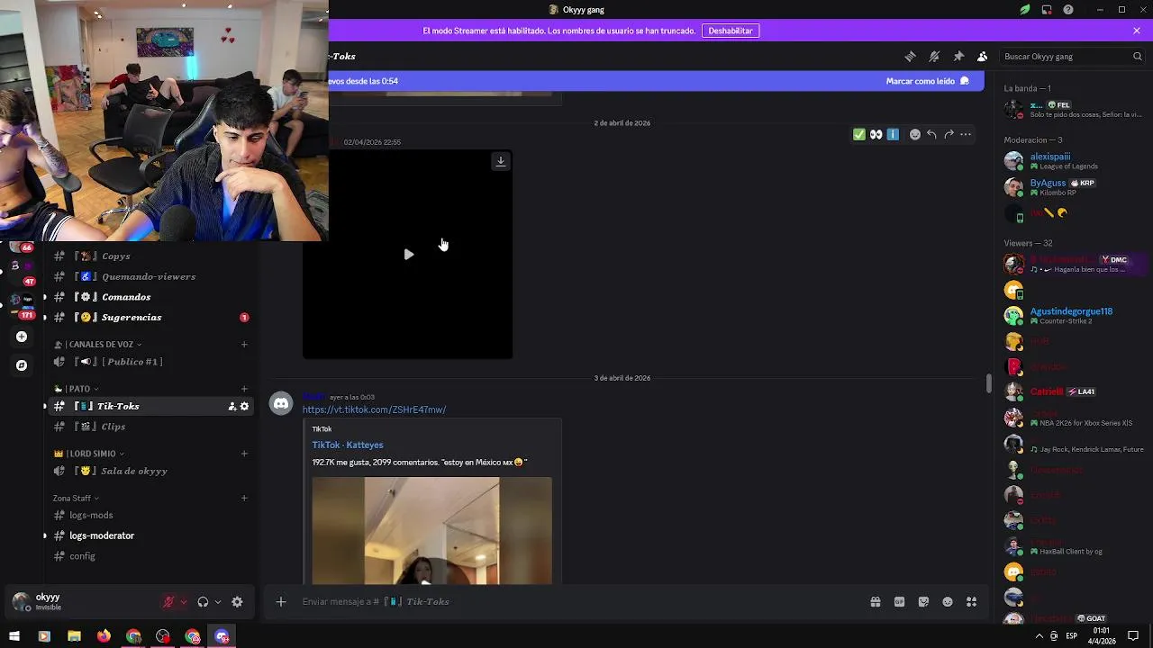Click Marcar como leído button
The width and height of the screenshot is (1153, 648).
[927, 81]
